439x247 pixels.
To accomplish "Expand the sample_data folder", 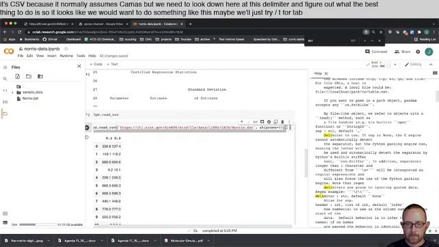I will coord(12,93).
